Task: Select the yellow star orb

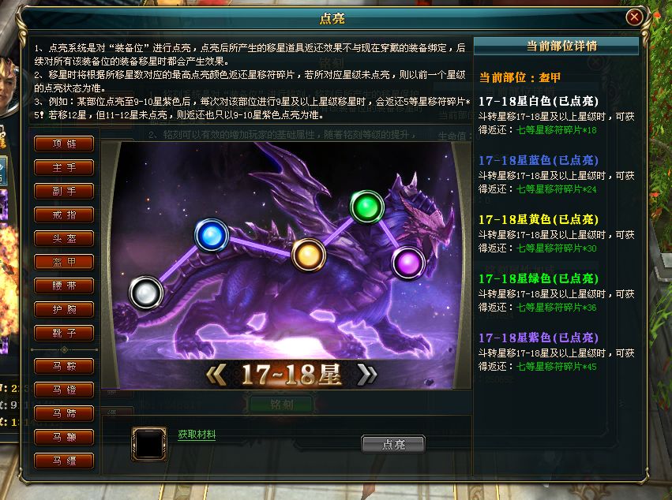Action: tap(309, 256)
